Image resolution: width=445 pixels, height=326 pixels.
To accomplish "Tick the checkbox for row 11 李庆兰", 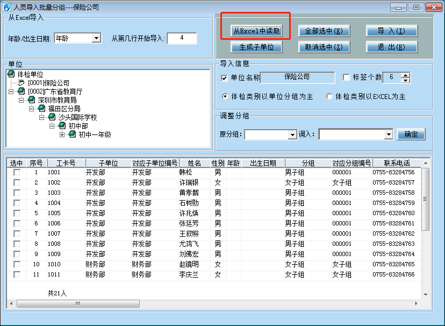I will (x=17, y=274).
